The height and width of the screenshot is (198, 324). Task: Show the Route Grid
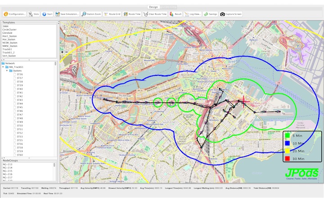point(112,14)
